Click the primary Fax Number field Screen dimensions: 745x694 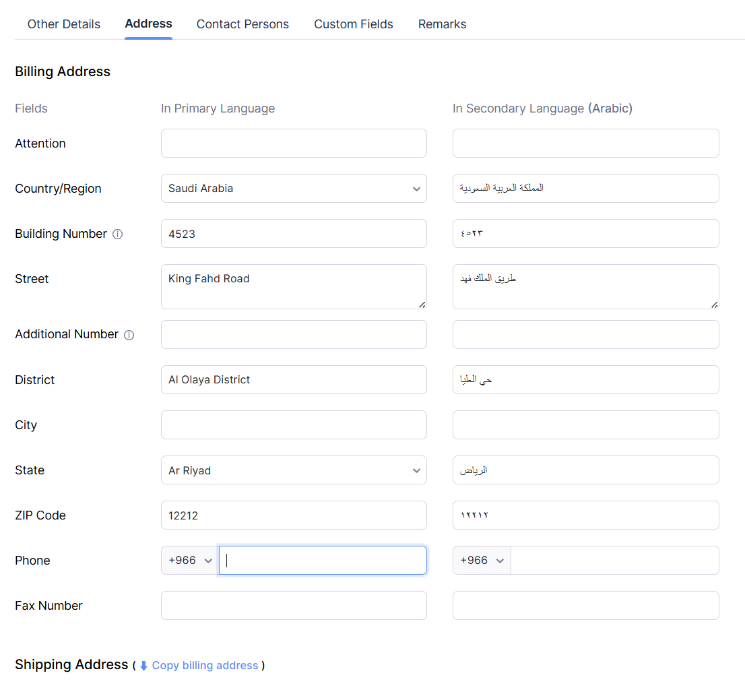point(294,606)
